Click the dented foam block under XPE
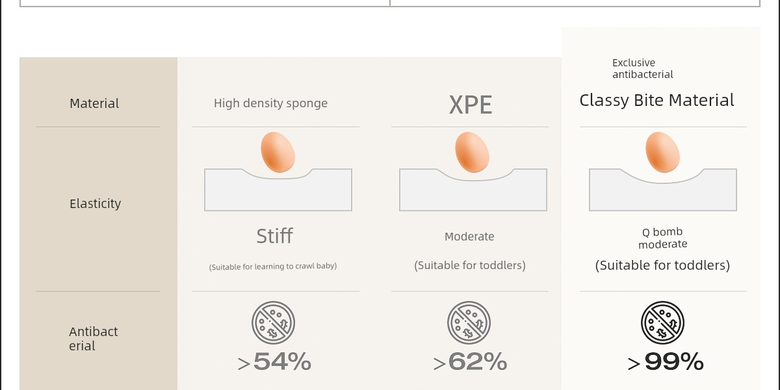780x390 pixels. coord(473,193)
